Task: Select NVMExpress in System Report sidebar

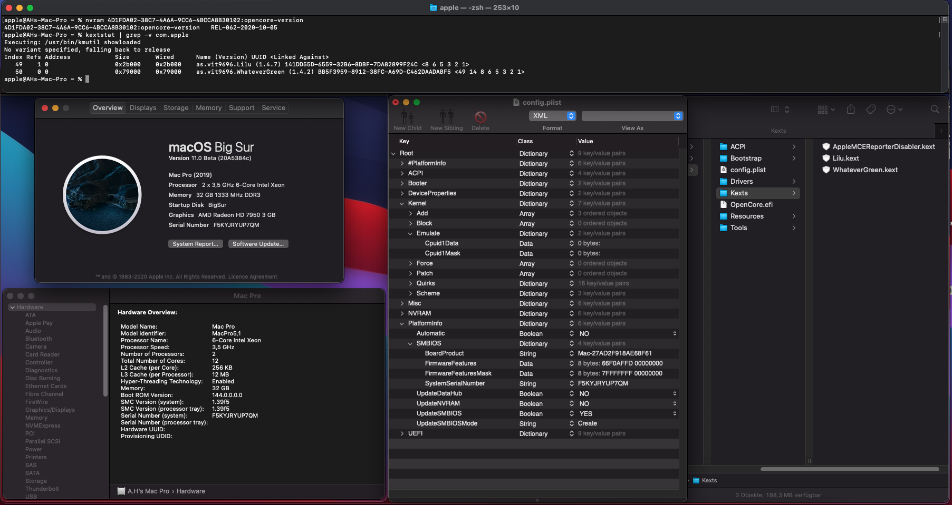Action: (43, 425)
